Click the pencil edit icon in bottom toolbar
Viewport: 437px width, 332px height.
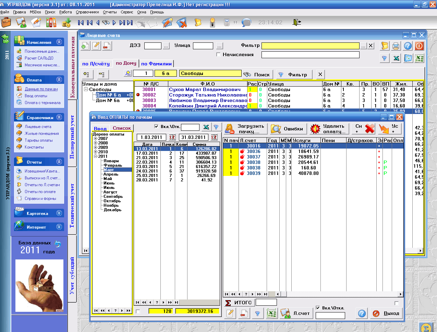point(230,313)
